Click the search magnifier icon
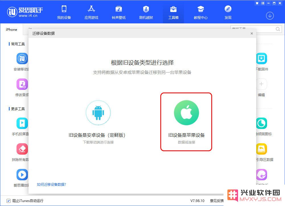Viewport: 285px width, 206px height. click(278, 29)
